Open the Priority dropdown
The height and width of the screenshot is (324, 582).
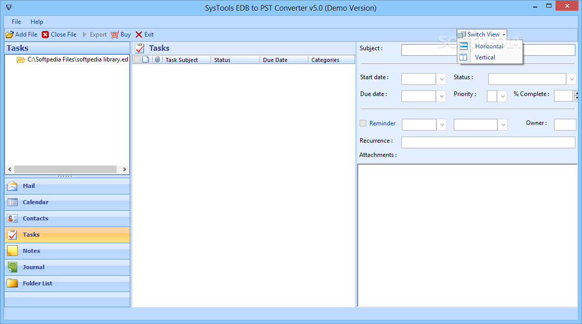click(x=503, y=96)
